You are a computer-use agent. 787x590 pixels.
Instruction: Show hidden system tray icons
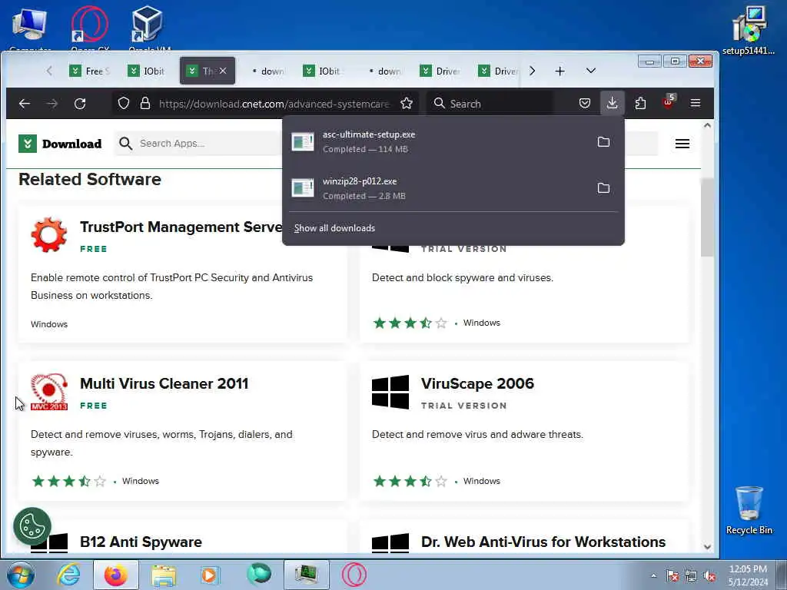tap(653, 575)
